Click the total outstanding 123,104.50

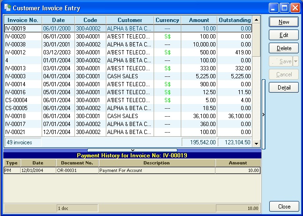[237, 142]
